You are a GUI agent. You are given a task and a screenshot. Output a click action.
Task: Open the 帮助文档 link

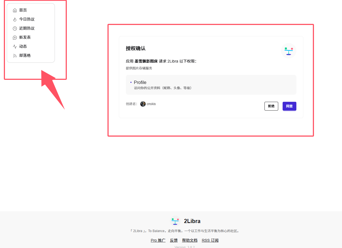pos(190,240)
